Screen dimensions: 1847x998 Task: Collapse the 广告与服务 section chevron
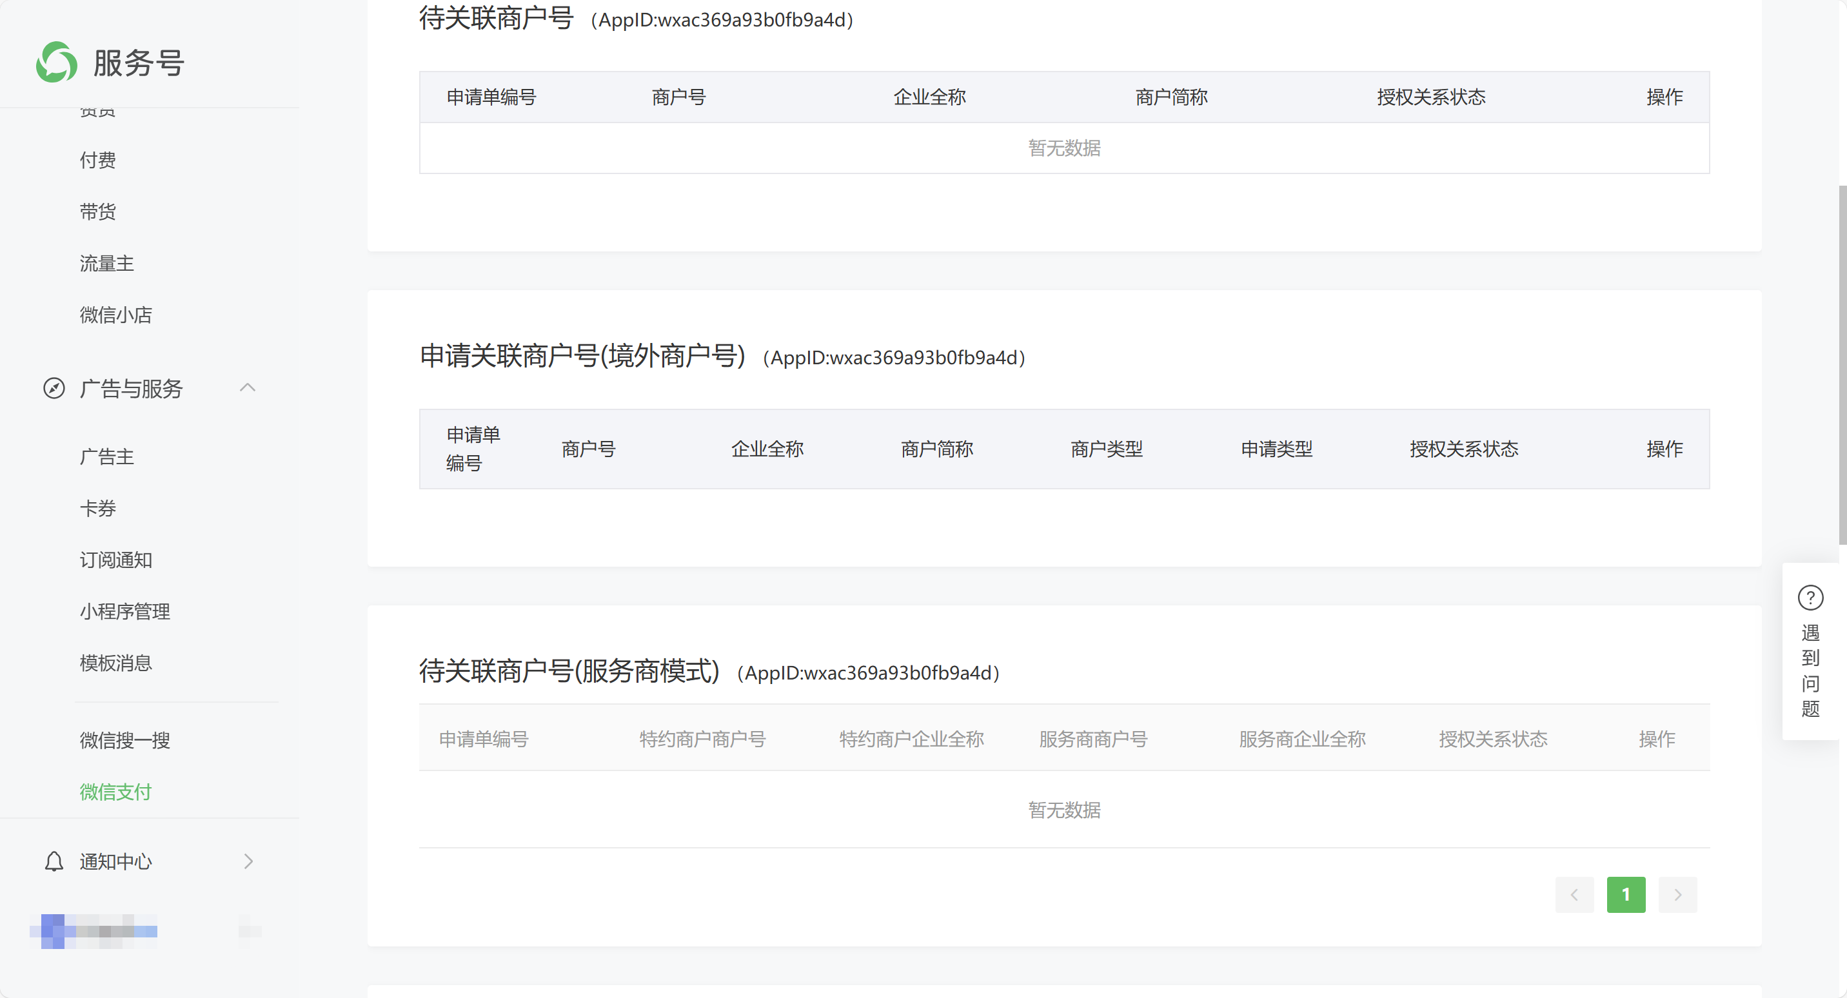248,388
